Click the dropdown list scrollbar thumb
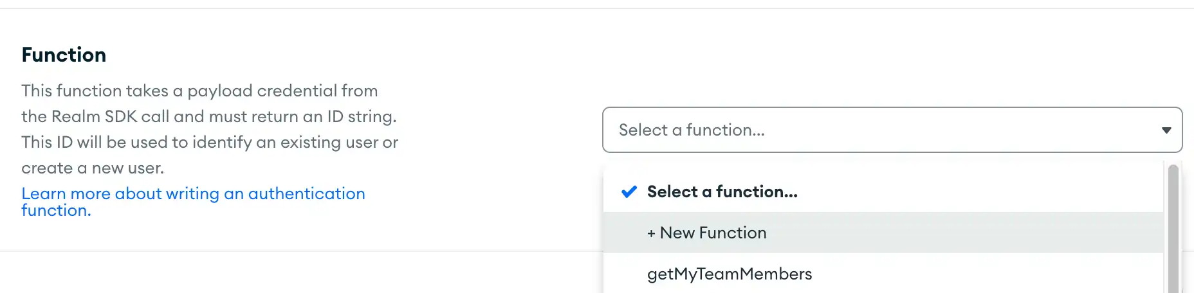 coord(1173,231)
